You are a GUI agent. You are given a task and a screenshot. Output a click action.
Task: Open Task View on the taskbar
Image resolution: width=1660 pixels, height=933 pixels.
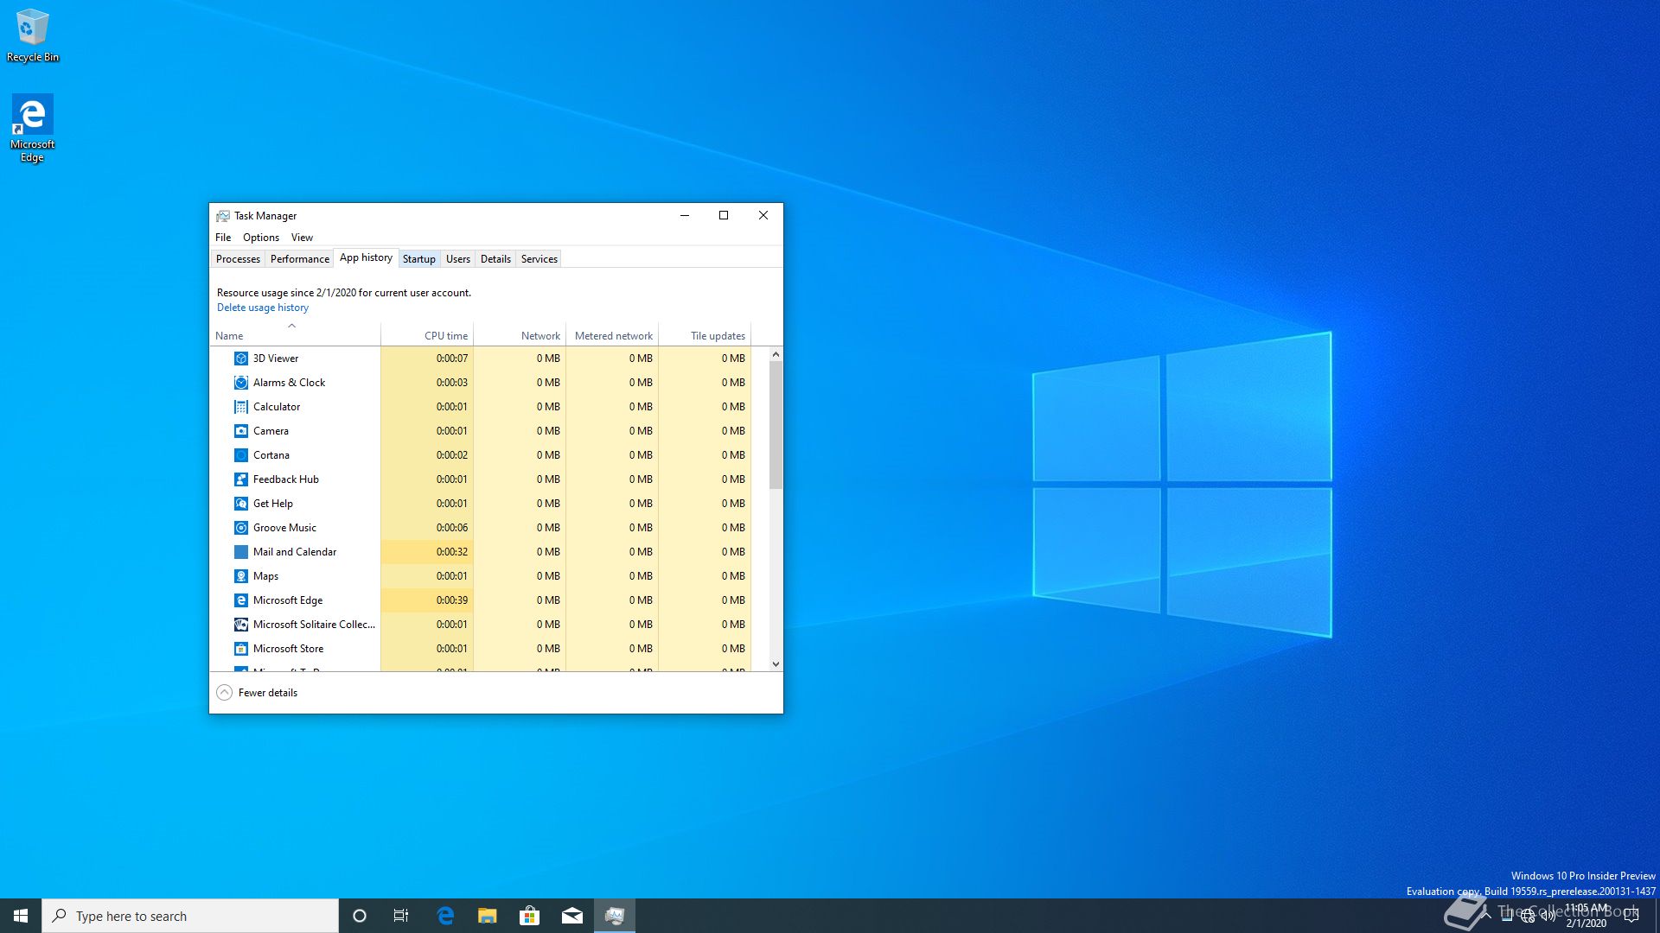[x=401, y=916]
